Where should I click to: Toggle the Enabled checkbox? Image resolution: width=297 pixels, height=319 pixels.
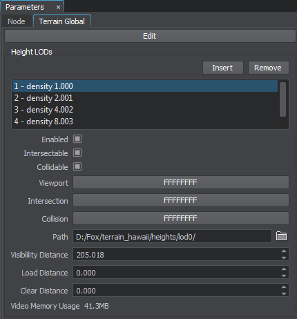[77, 139]
